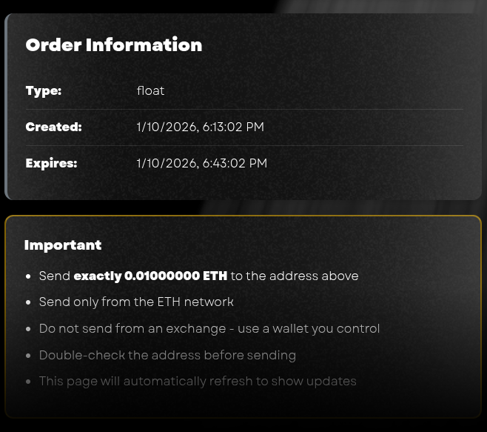Click 'Send only from the ETH network' line

(136, 302)
